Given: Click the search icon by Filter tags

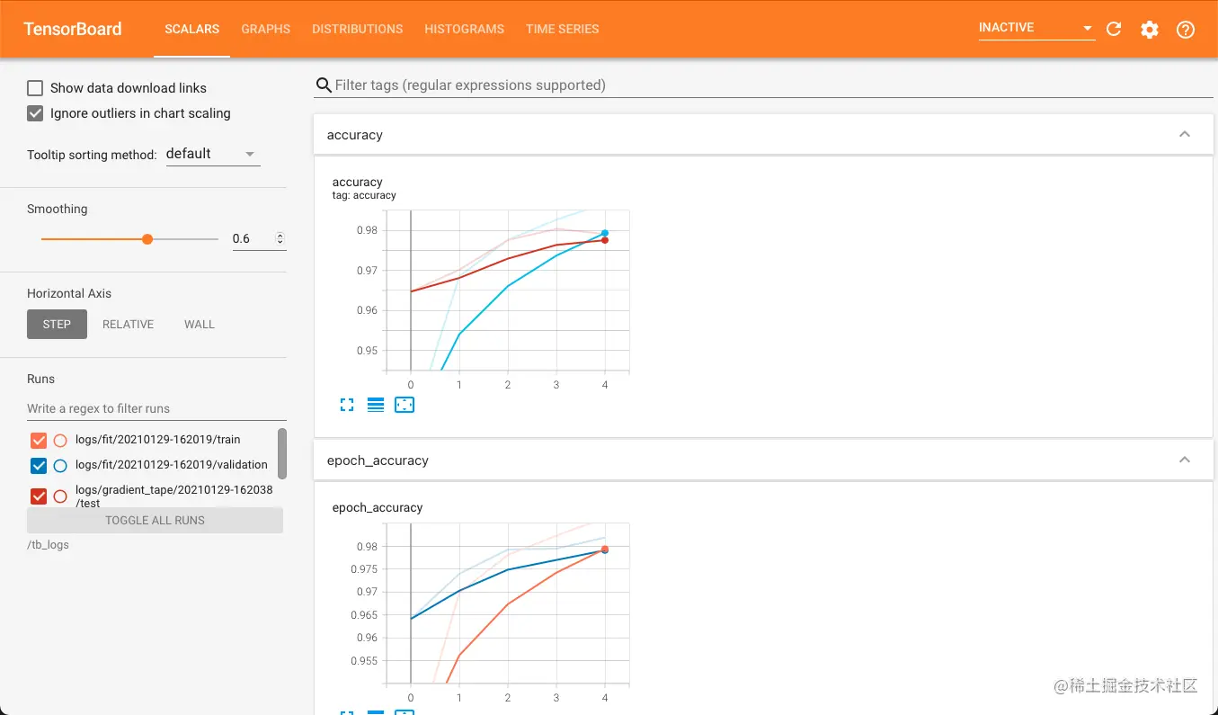Looking at the screenshot, I should 324,85.
